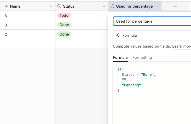Select the Formula tab
This screenshot has height=124, width=191.
click(120, 58)
